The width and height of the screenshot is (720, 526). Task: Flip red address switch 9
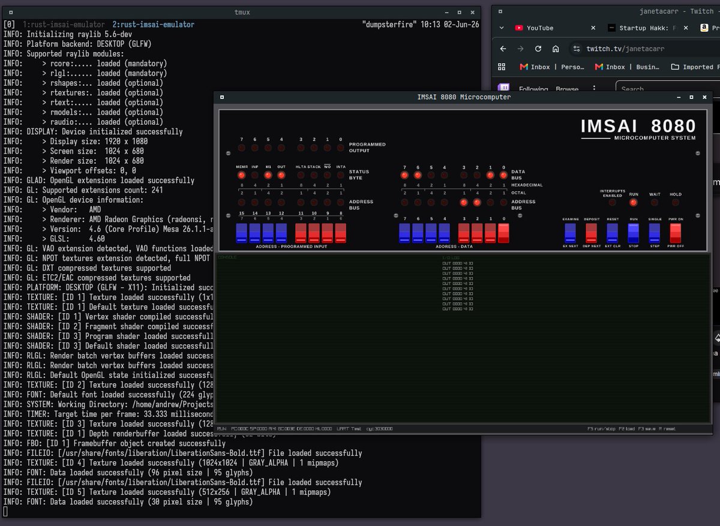[x=327, y=233]
